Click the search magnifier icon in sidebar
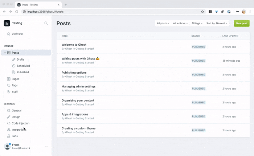 pos(46,23)
